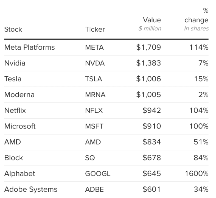The width and height of the screenshot is (216, 198).
Task: Click the Ticker column header
Action: pos(95,29)
